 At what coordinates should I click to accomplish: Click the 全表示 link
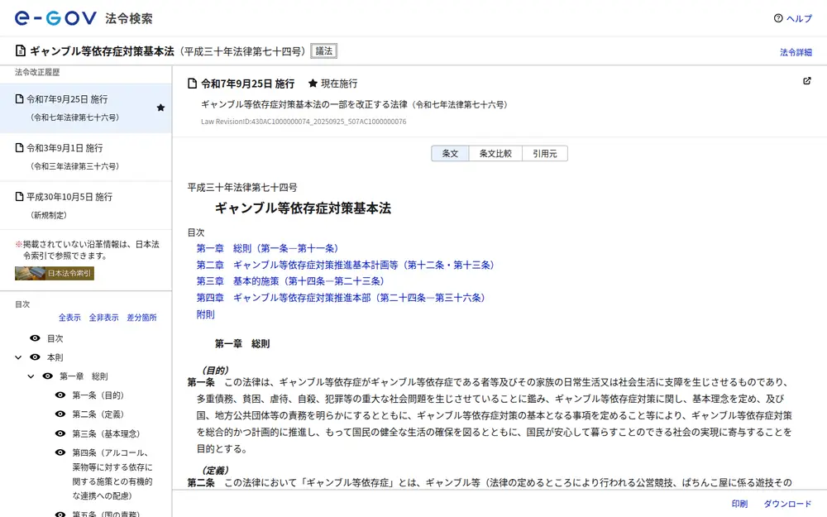click(x=69, y=318)
